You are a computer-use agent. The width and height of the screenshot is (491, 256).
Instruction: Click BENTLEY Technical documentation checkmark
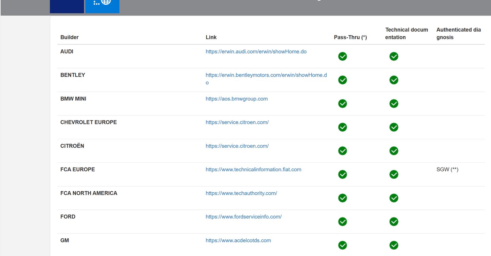[x=394, y=80]
